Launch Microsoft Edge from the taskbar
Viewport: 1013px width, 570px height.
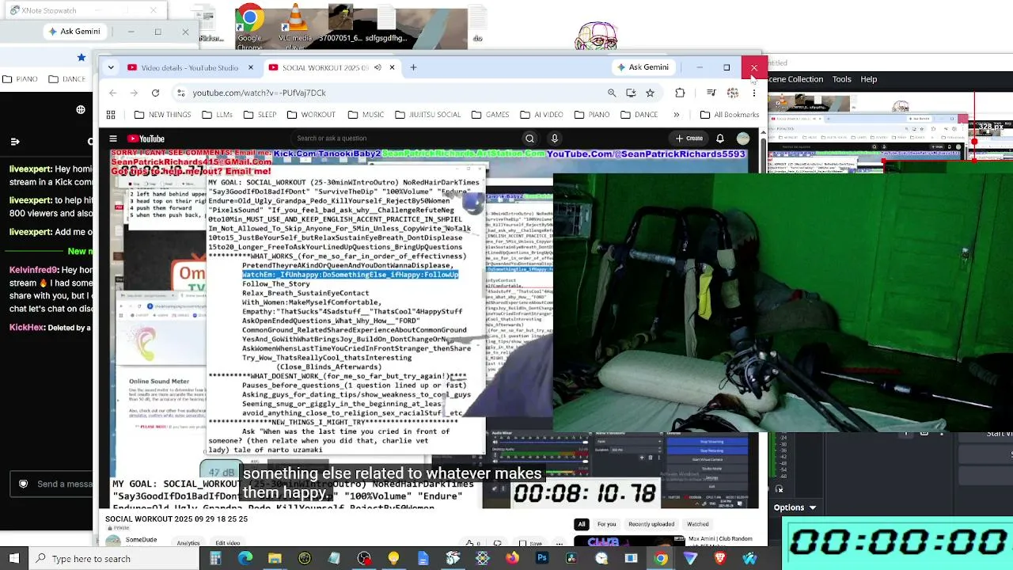point(245,558)
